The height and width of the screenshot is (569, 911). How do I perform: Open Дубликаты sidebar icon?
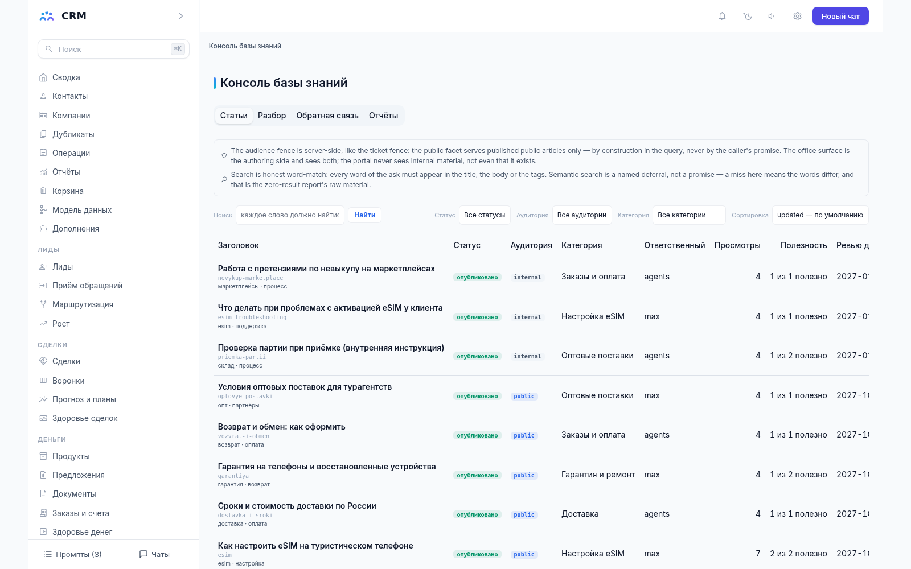pos(43,134)
